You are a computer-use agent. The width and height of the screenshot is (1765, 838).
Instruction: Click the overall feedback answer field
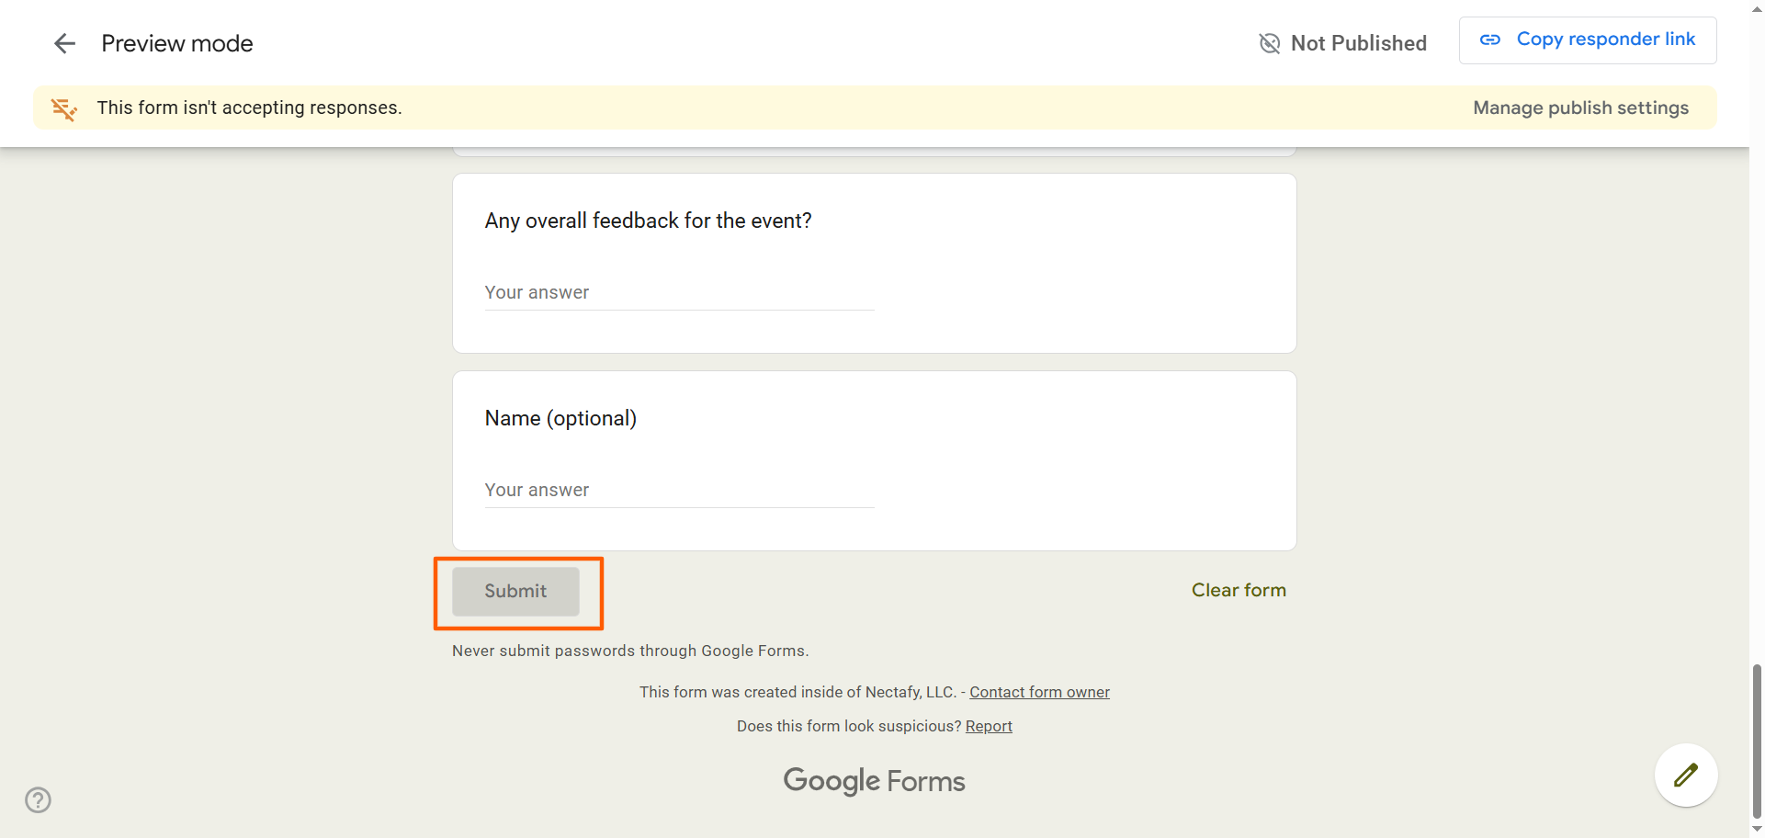coord(679,293)
